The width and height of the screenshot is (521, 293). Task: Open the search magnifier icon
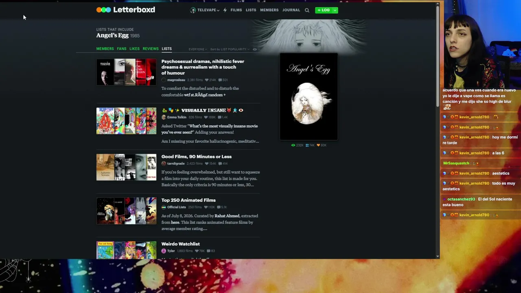coord(307,10)
